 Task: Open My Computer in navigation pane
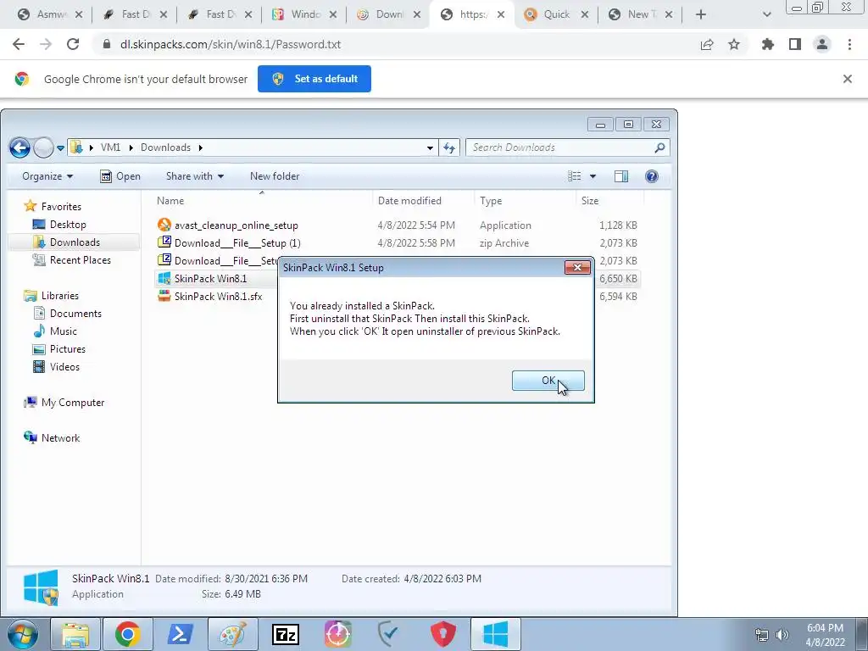tap(73, 403)
